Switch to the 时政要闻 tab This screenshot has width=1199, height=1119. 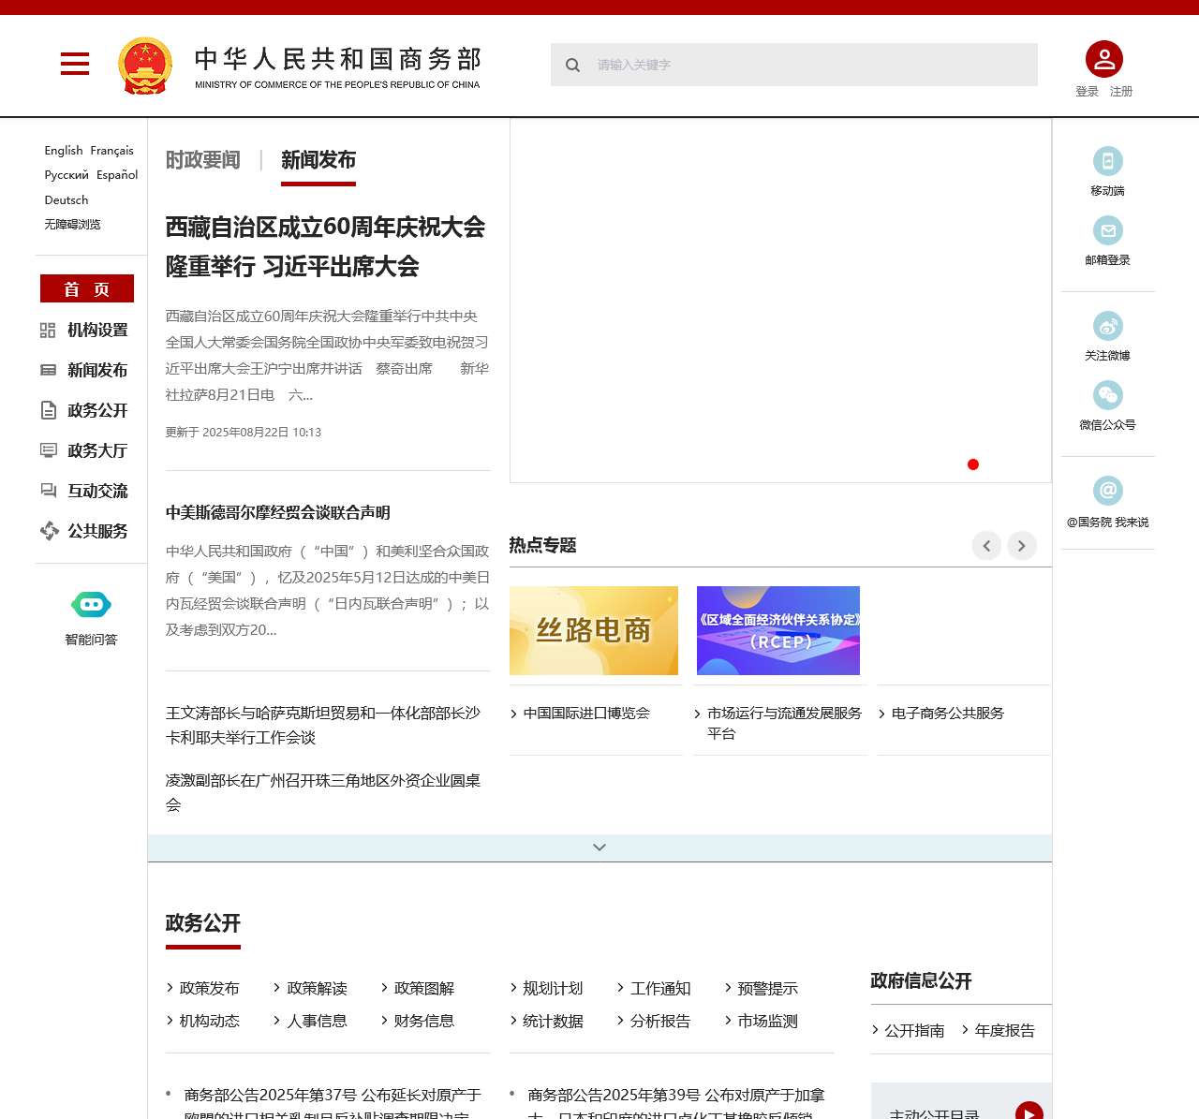click(203, 160)
